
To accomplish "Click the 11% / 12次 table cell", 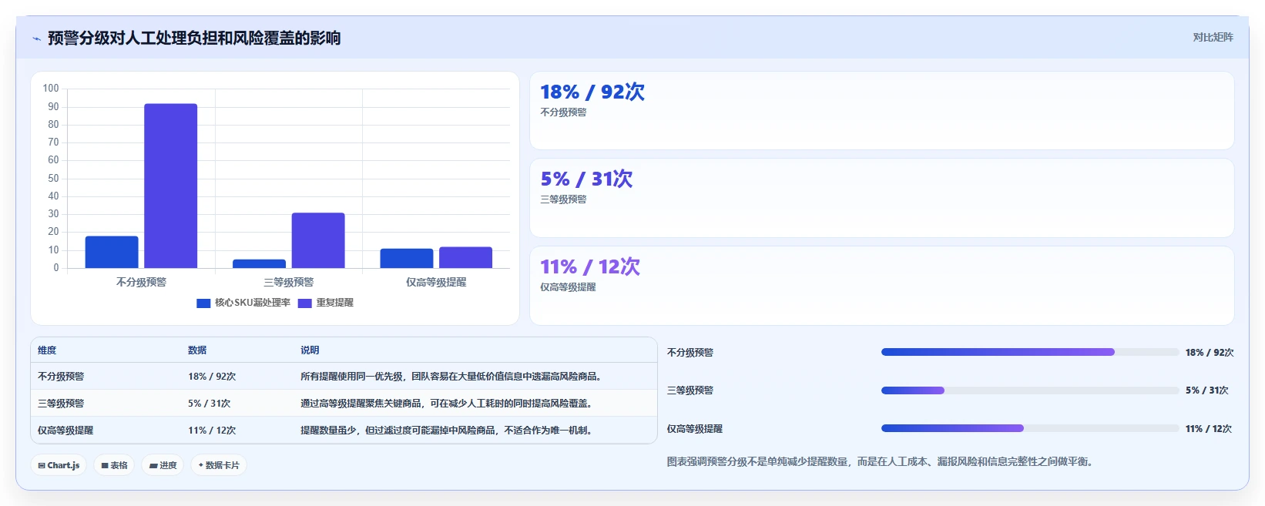I will click(212, 431).
